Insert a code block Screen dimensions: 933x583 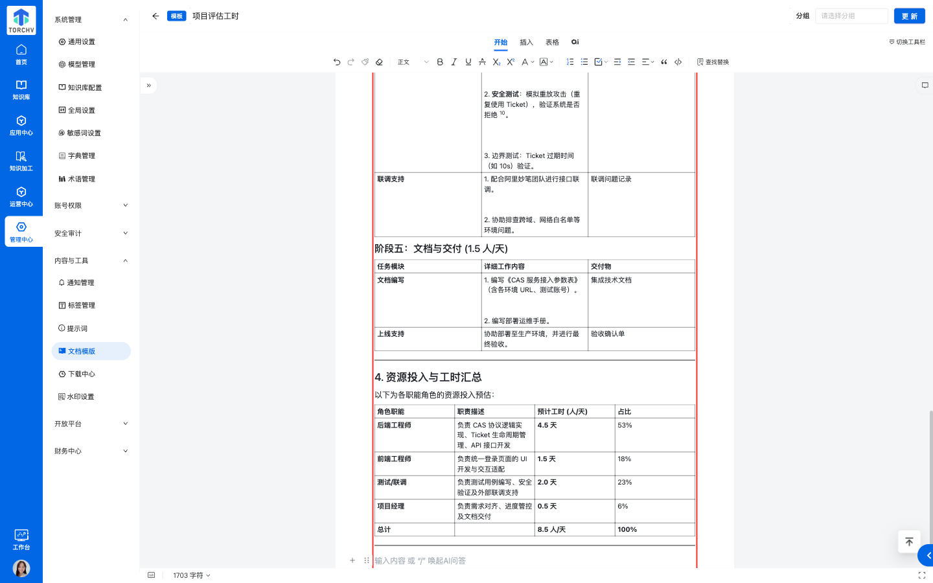678,62
